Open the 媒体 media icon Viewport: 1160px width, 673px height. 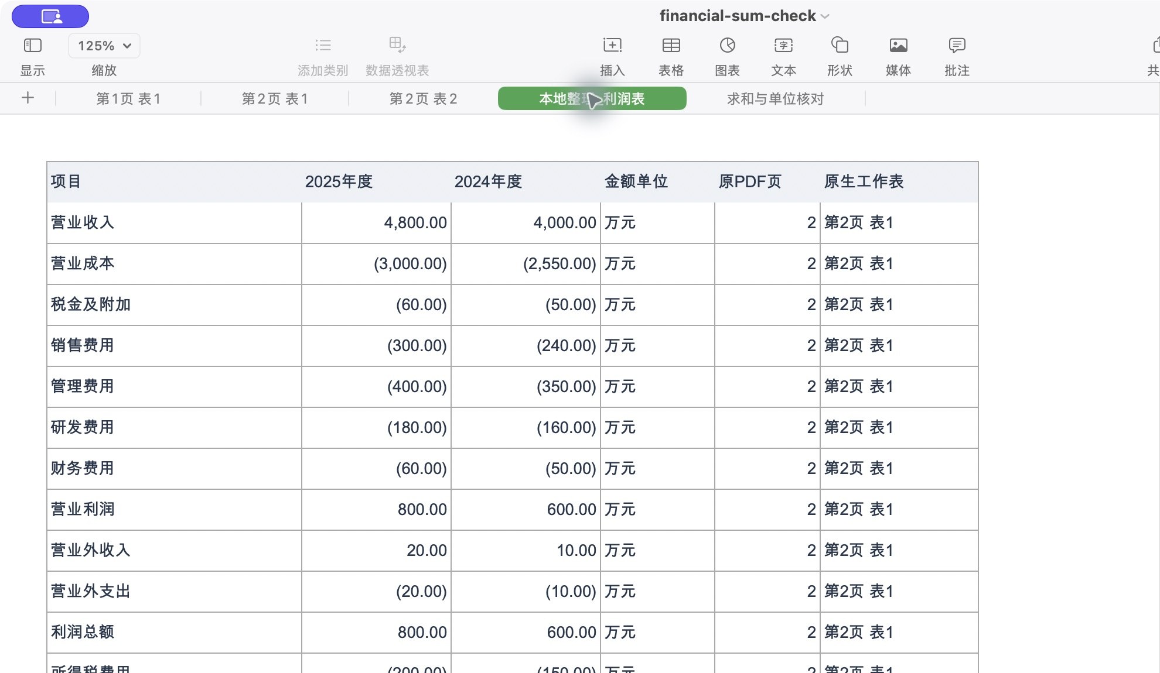[x=898, y=45]
